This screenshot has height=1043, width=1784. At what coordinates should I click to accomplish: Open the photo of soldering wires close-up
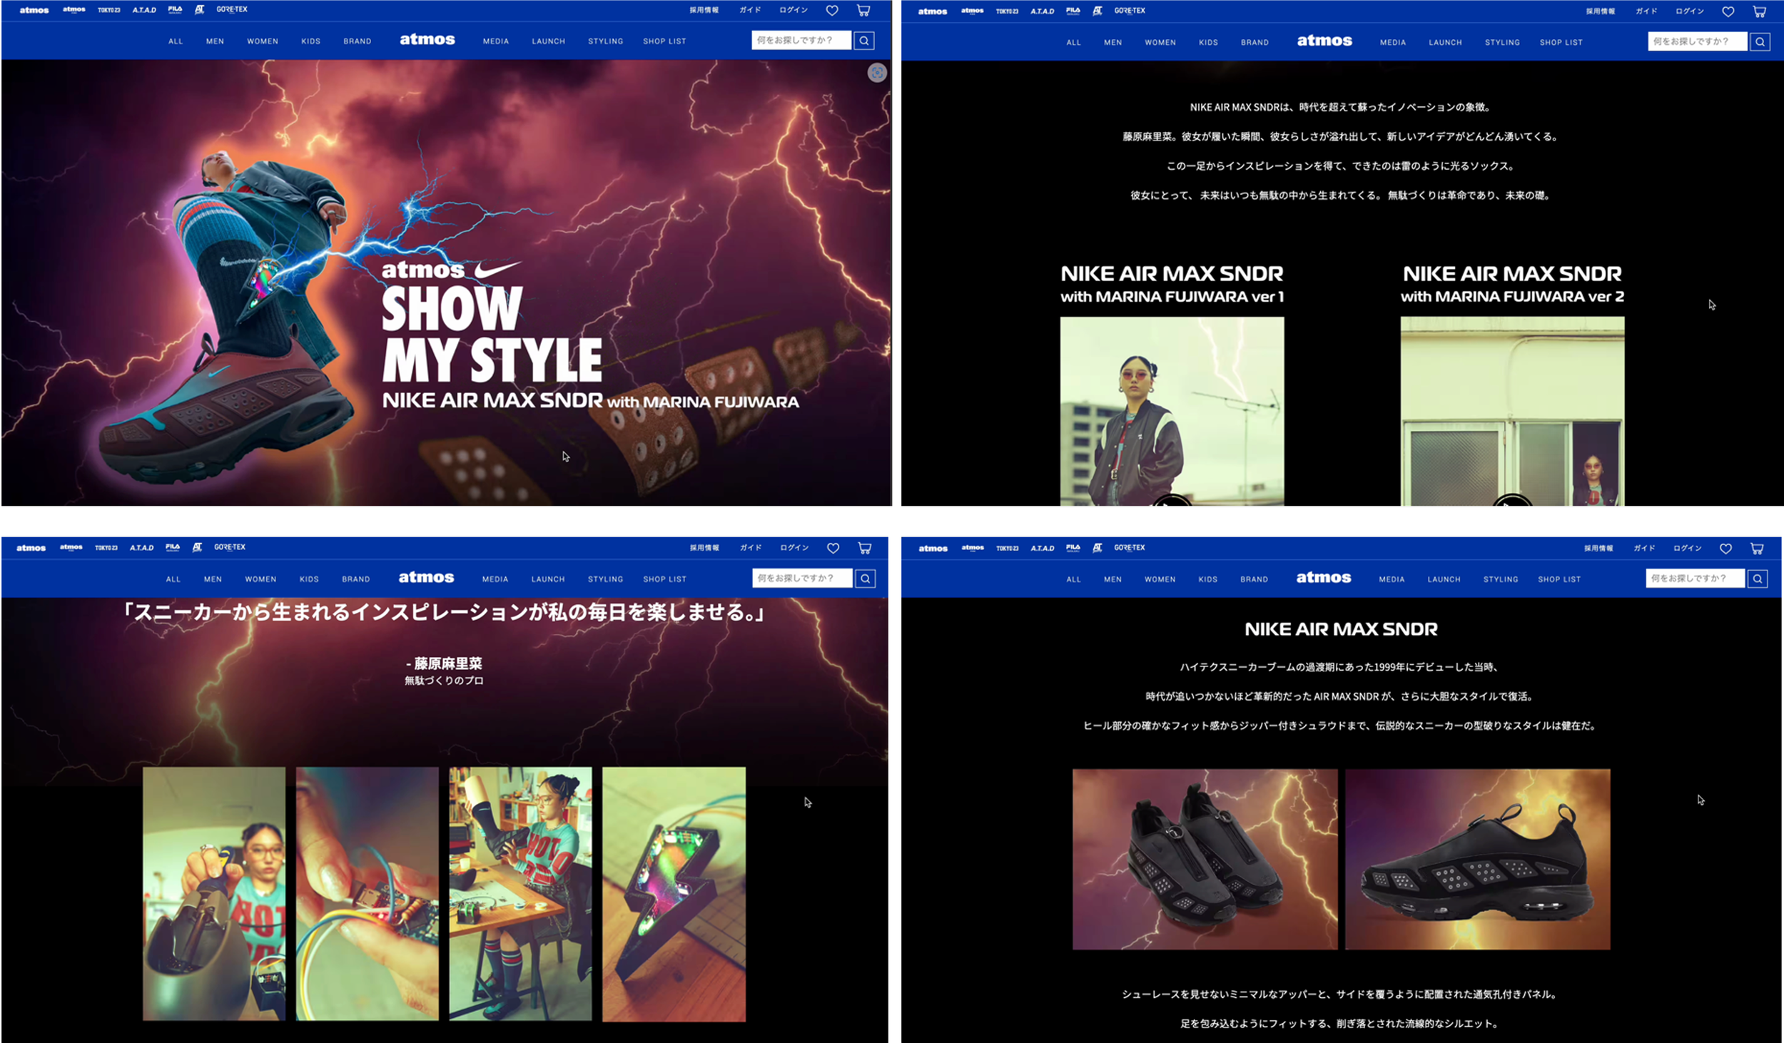click(367, 894)
